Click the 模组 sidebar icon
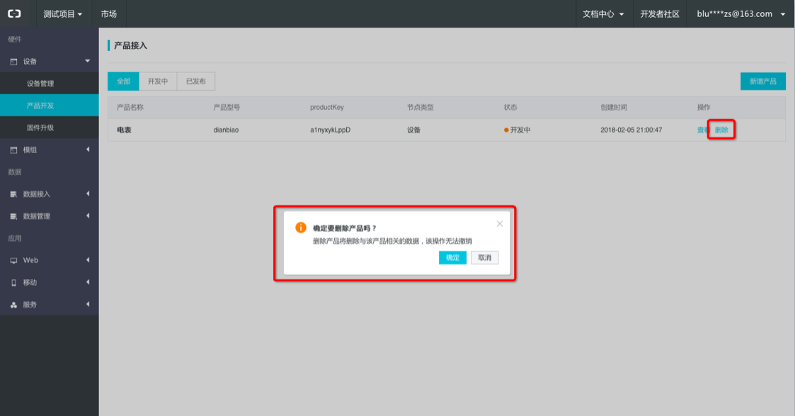 [13, 150]
